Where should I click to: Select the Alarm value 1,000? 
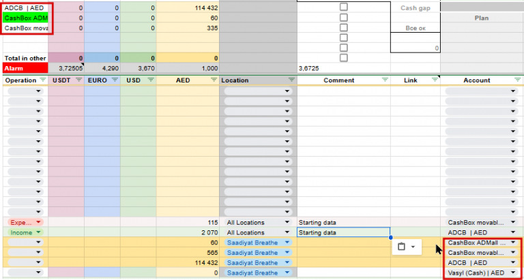[x=188, y=68]
